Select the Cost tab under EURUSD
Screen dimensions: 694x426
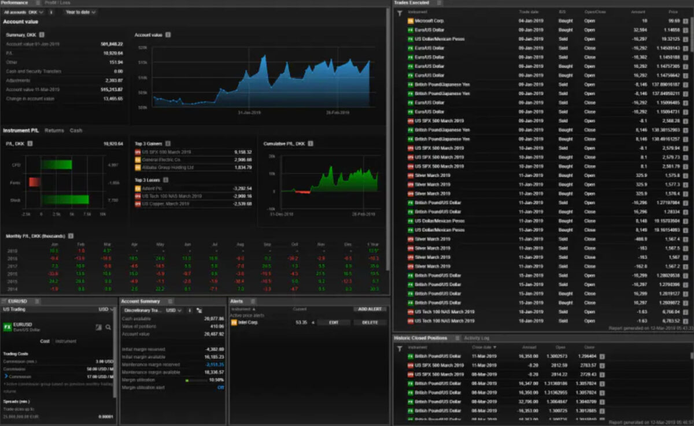coord(45,342)
